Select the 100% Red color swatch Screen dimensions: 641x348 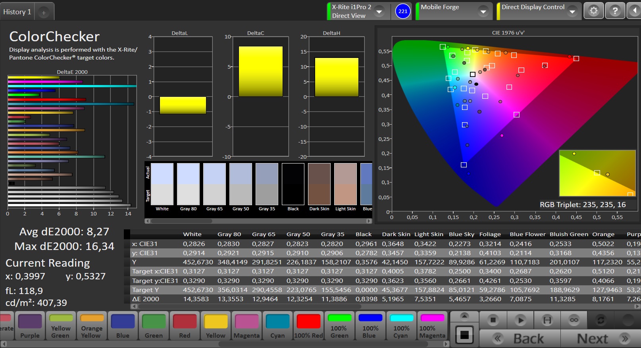point(308,326)
